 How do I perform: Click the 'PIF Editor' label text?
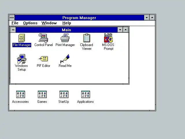pos(43,66)
